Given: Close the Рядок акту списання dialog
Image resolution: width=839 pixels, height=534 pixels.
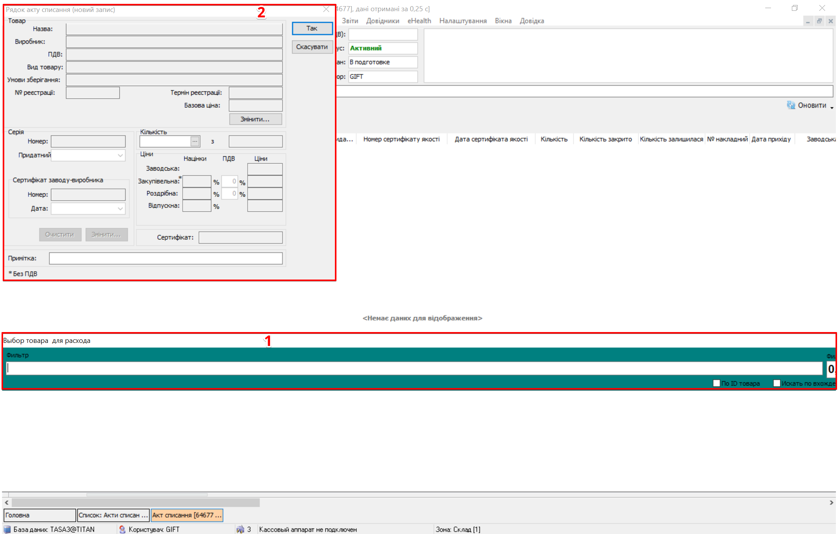Looking at the screenshot, I should (326, 9).
